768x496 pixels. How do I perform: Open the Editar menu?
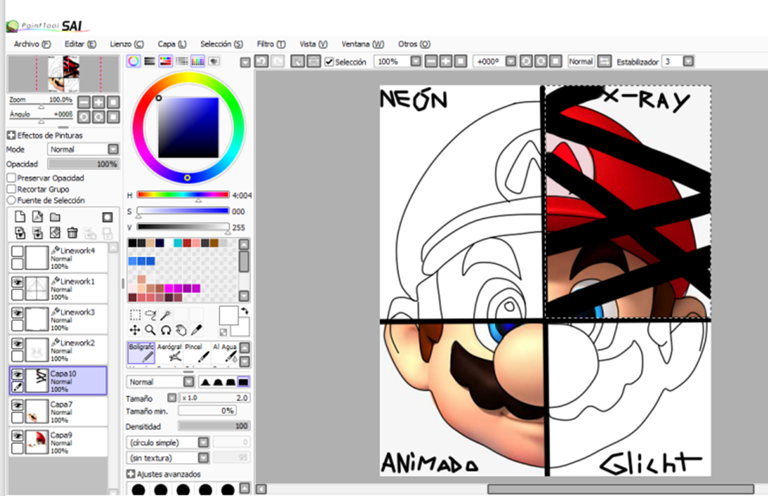[80, 44]
